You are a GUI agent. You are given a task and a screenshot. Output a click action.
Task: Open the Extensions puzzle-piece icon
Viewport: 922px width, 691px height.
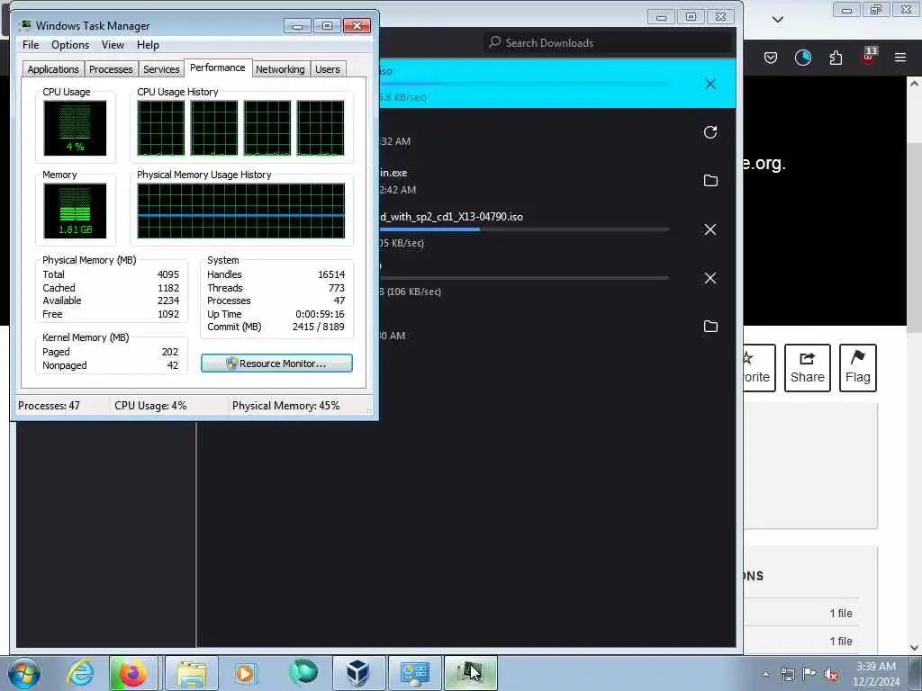(x=836, y=58)
